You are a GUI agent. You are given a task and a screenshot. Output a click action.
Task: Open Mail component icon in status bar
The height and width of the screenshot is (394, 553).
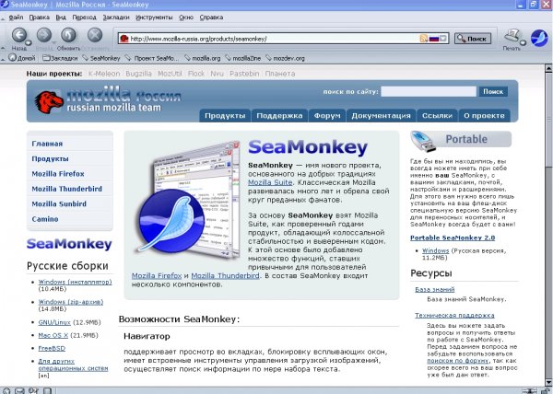[x=19, y=390]
